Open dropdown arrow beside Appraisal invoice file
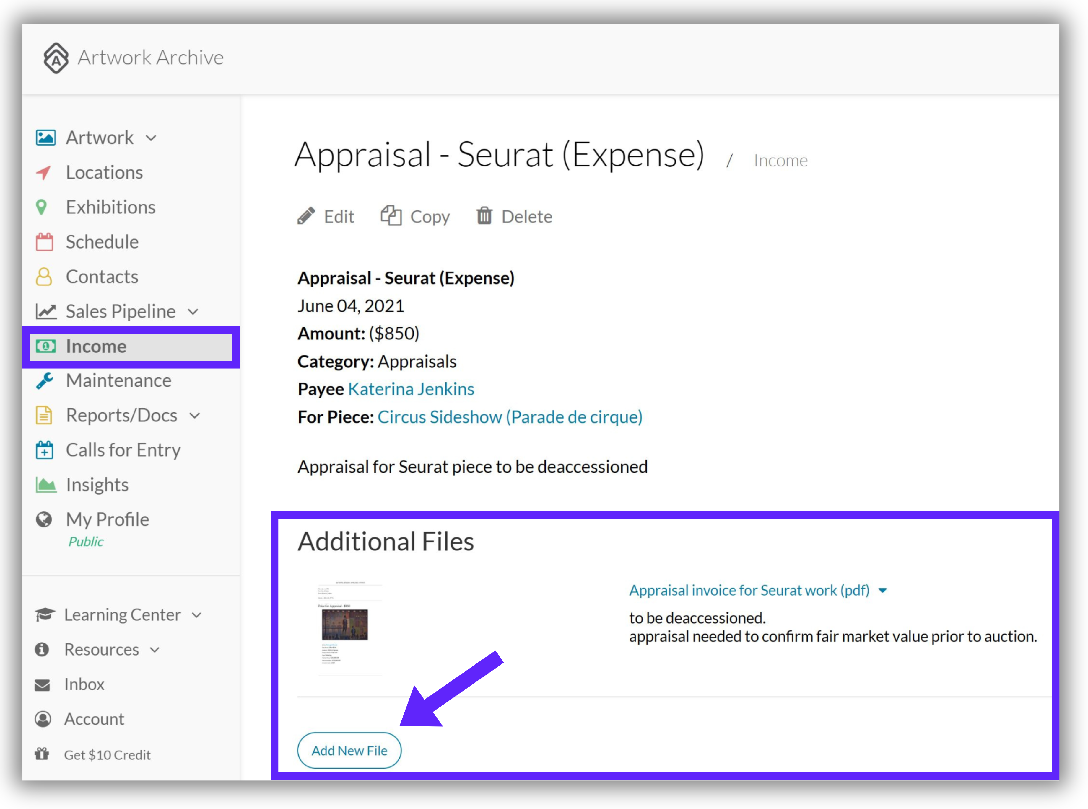This screenshot has width=1088, height=809. tap(883, 591)
